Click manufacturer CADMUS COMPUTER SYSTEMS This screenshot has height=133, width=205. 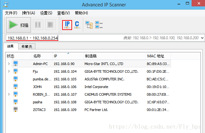pyautogui.click(x=108, y=94)
